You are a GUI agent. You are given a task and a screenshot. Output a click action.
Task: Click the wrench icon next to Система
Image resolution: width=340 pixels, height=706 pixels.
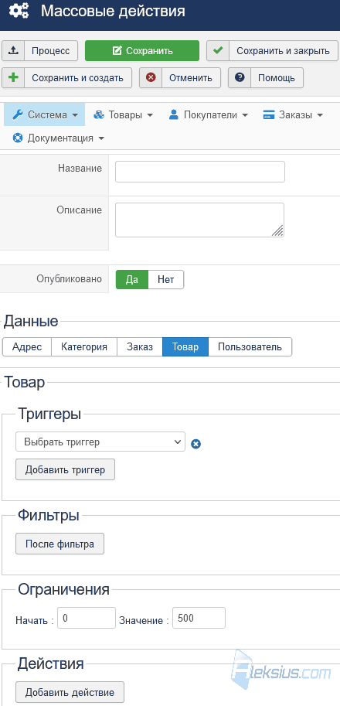pyautogui.click(x=18, y=114)
